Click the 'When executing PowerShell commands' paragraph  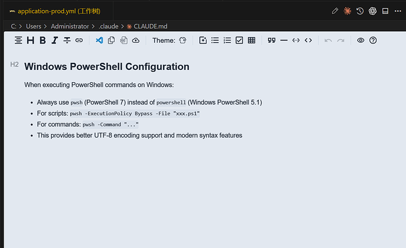coord(99,85)
